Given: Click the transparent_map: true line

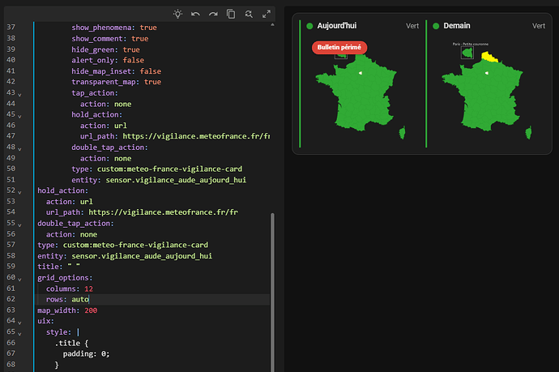Looking at the screenshot, I should coord(116,82).
